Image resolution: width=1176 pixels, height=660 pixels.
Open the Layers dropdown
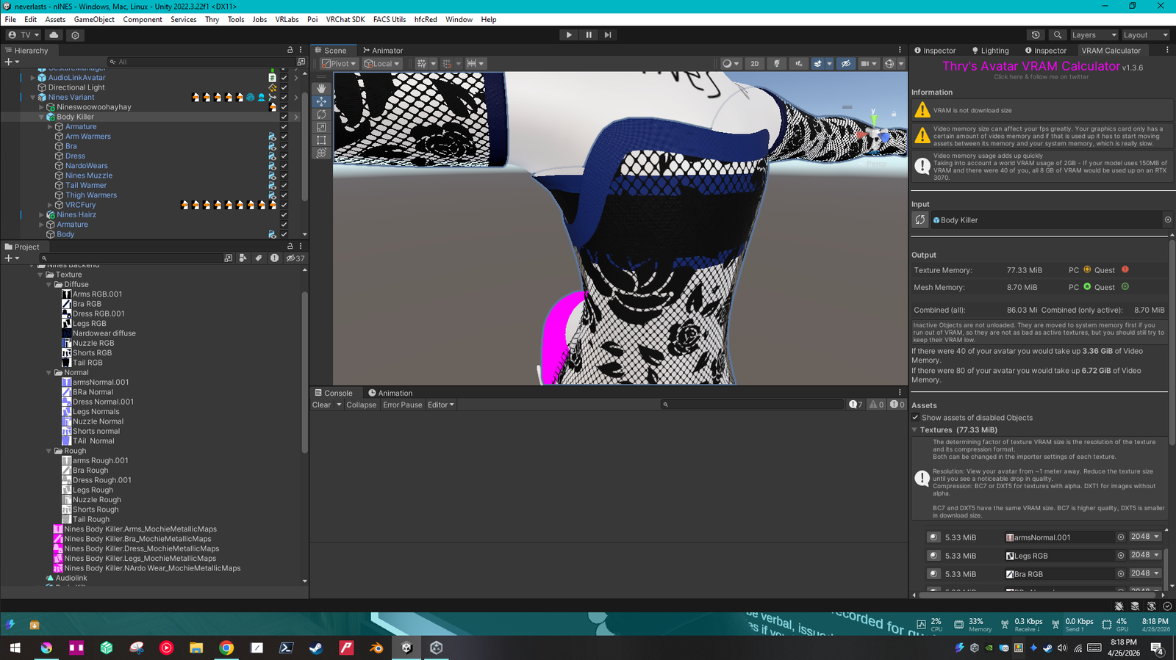1093,35
